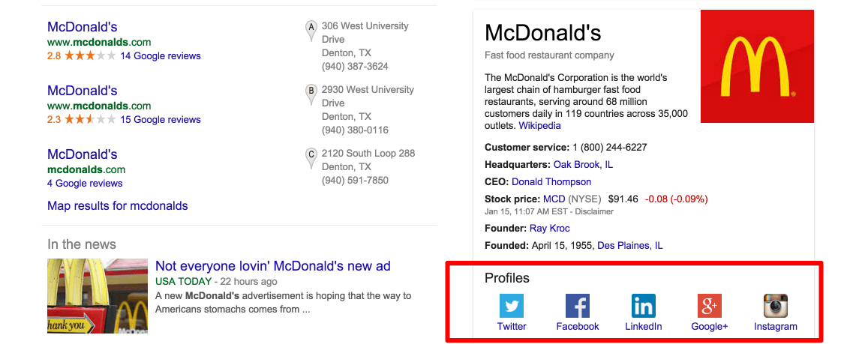
Task: Click the "15 Google reviews" link
Action: point(161,119)
